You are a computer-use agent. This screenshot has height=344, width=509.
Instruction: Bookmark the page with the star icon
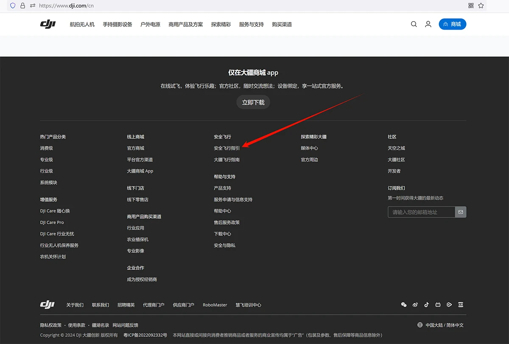(481, 6)
